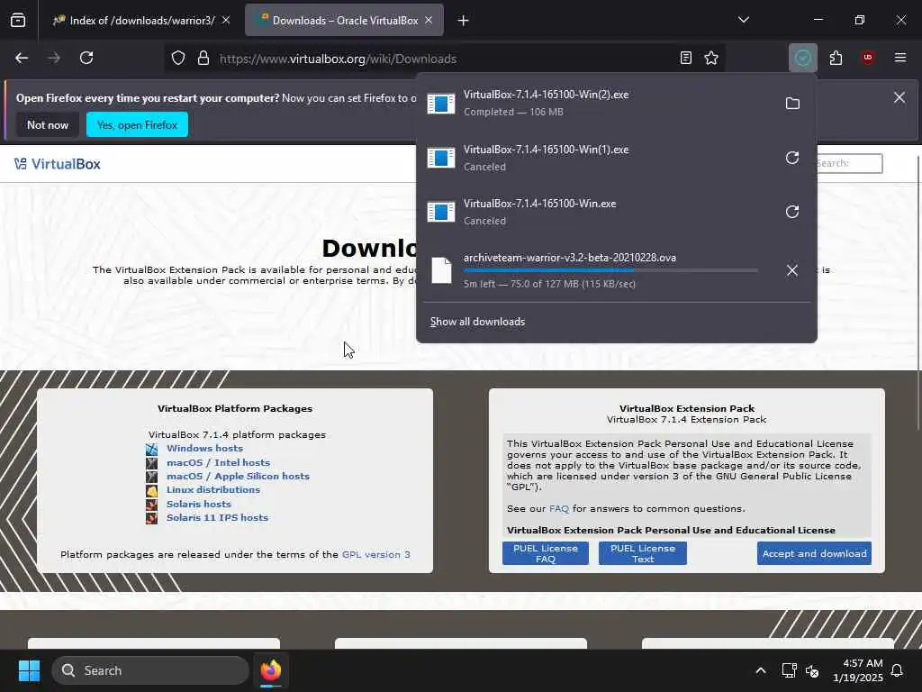Show hidden system tray icons
Viewport: 922px width, 692px height.
pyautogui.click(x=761, y=670)
